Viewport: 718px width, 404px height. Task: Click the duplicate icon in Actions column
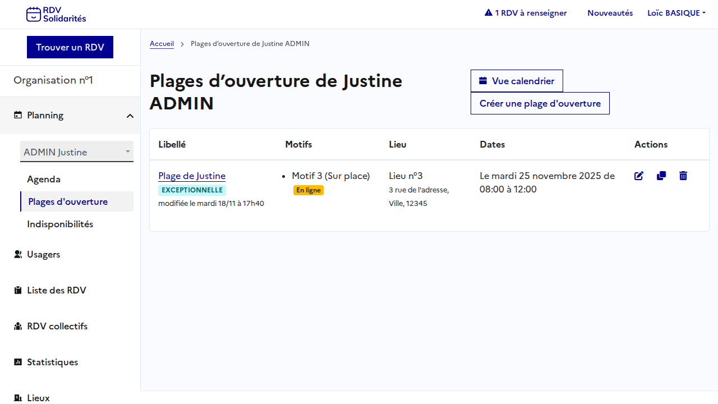point(661,176)
